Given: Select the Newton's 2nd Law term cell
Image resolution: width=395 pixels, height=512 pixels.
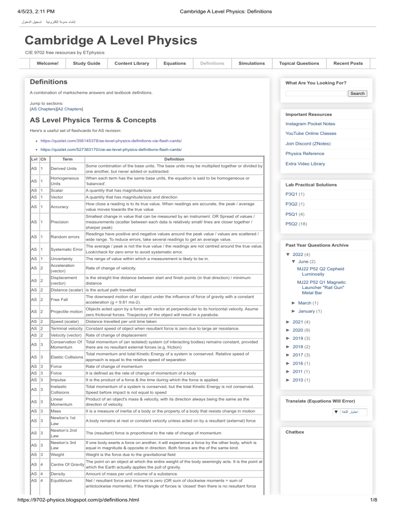Looking at the screenshot, I should (67, 433).
